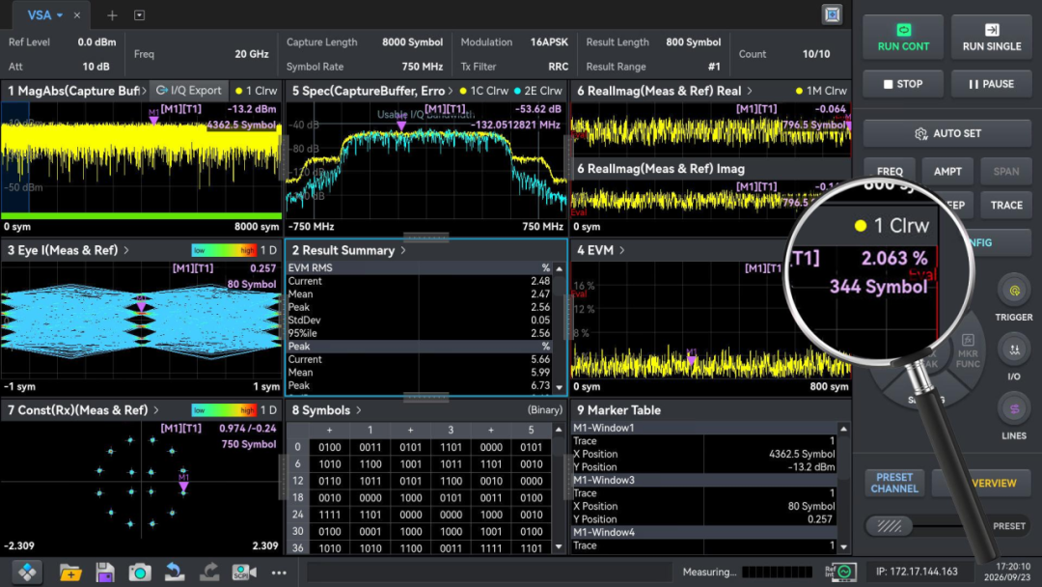Click the PRESET slider handle

point(890,526)
